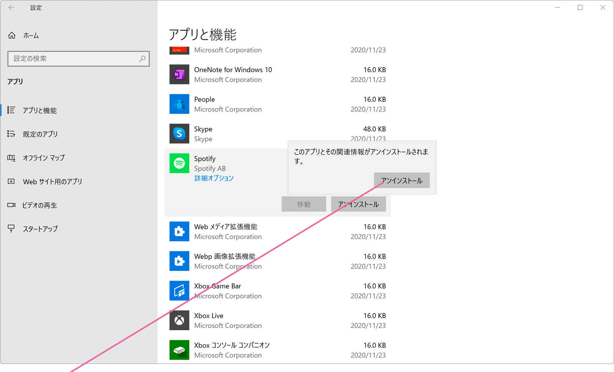Open the ビデオの再生 page
The height and width of the screenshot is (372, 614).
40,205
